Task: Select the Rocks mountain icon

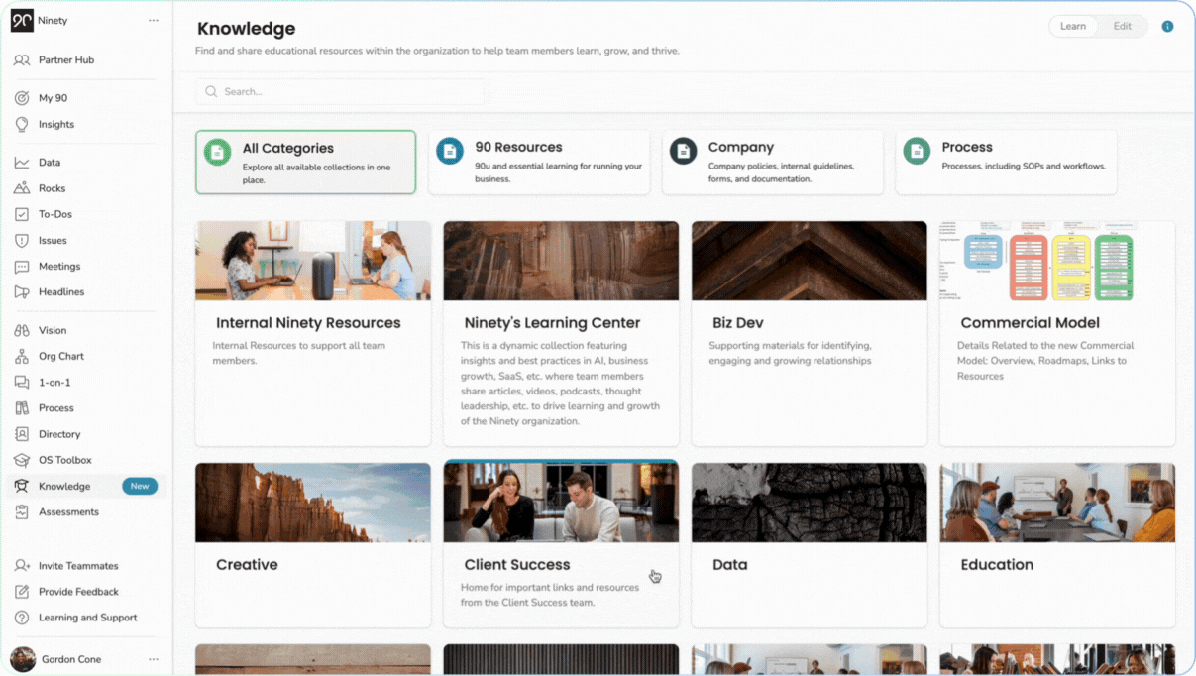Action: pos(22,188)
